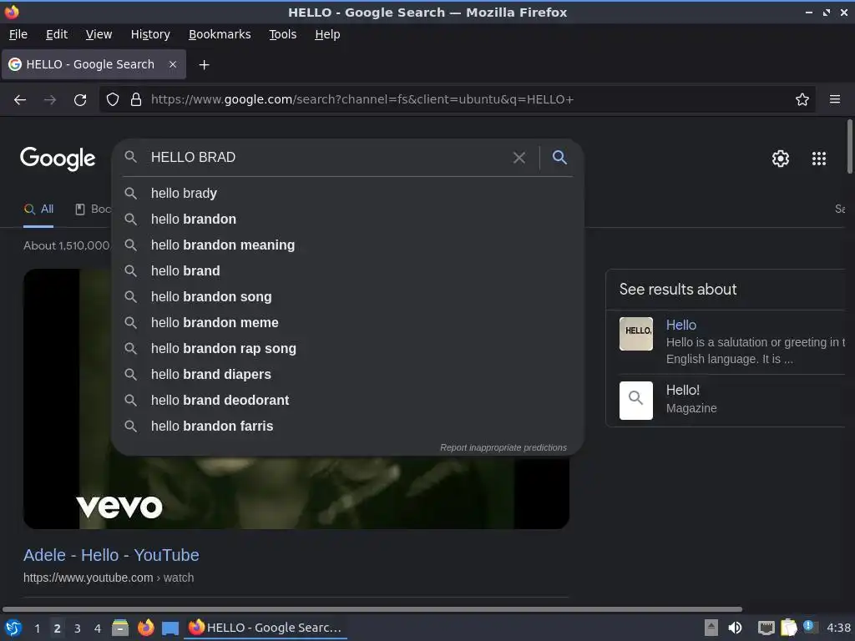Image resolution: width=855 pixels, height=641 pixels.
Task: Open the clipboard tray icon
Action: coord(788,628)
